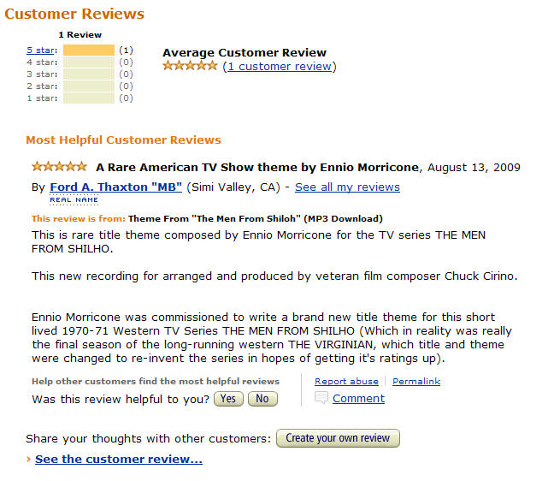The height and width of the screenshot is (481, 548).
Task: Click the (1) count beside 5 star bar
Action: point(126,50)
